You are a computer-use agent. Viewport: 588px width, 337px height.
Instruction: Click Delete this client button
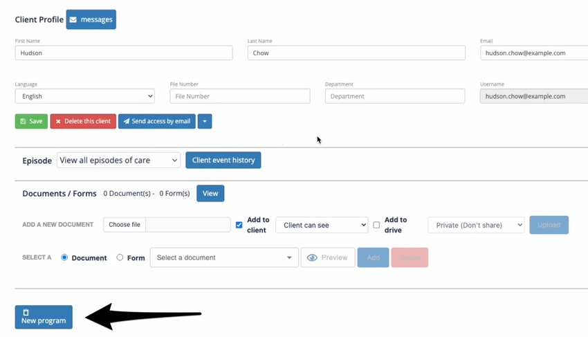pyautogui.click(x=83, y=121)
